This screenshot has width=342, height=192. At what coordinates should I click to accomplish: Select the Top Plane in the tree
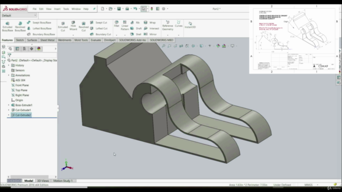click(x=19, y=90)
